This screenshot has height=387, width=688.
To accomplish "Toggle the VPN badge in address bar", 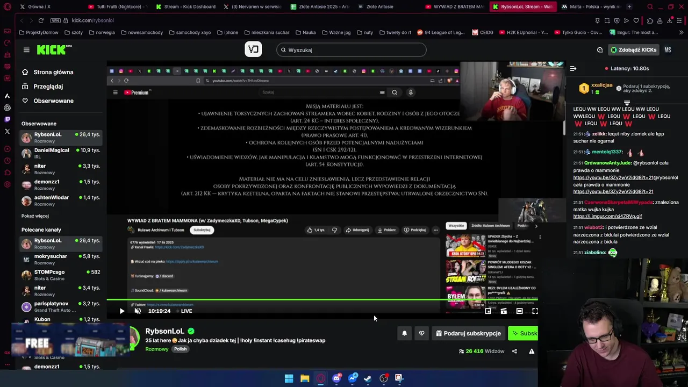I will point(55,20).
